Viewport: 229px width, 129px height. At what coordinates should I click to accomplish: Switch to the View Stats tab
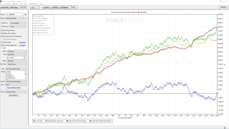tap(23, 7)
